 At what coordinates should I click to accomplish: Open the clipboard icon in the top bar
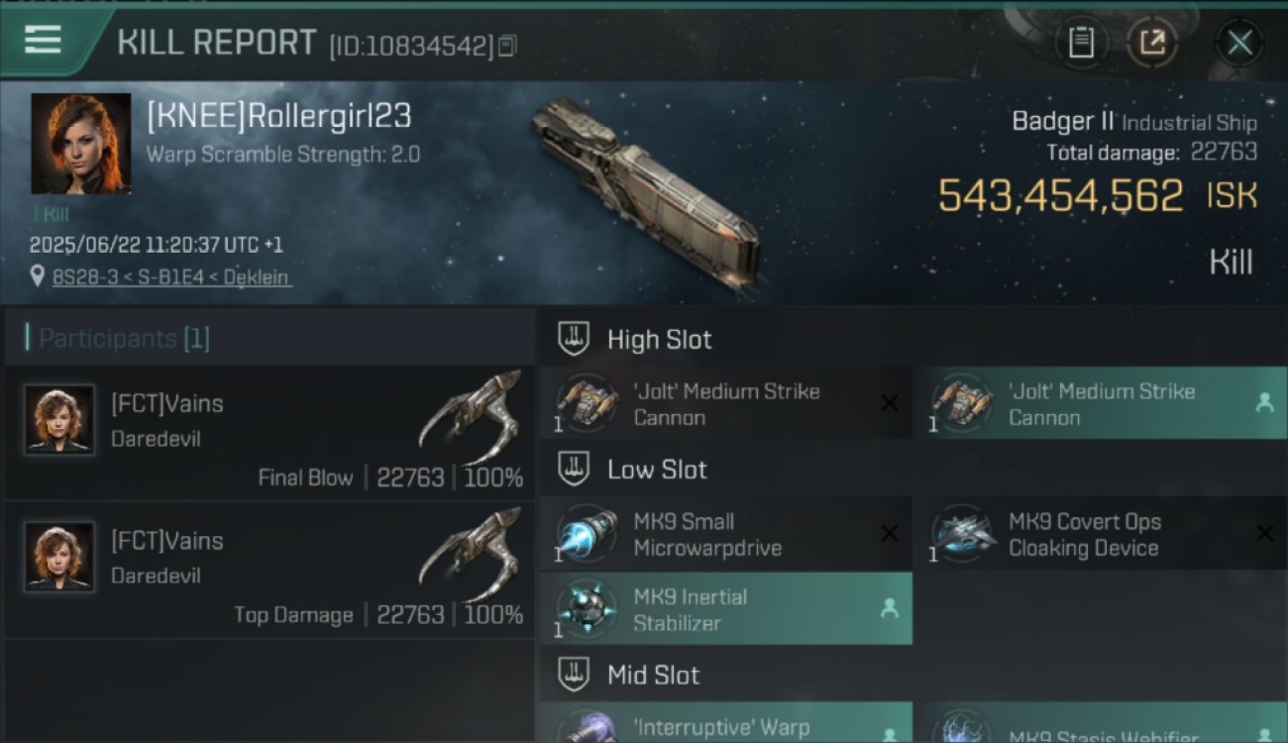click(1081, 43)
